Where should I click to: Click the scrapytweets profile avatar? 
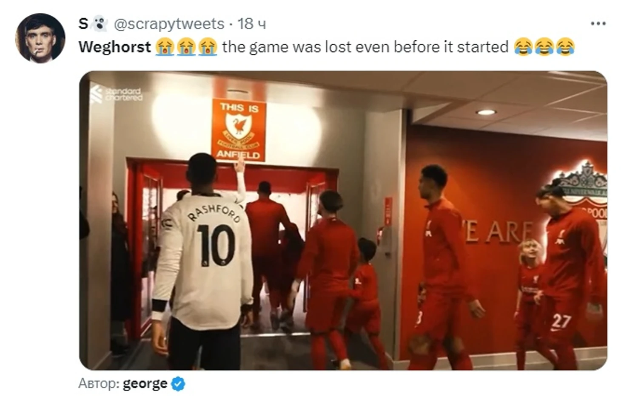coord(40,38)
